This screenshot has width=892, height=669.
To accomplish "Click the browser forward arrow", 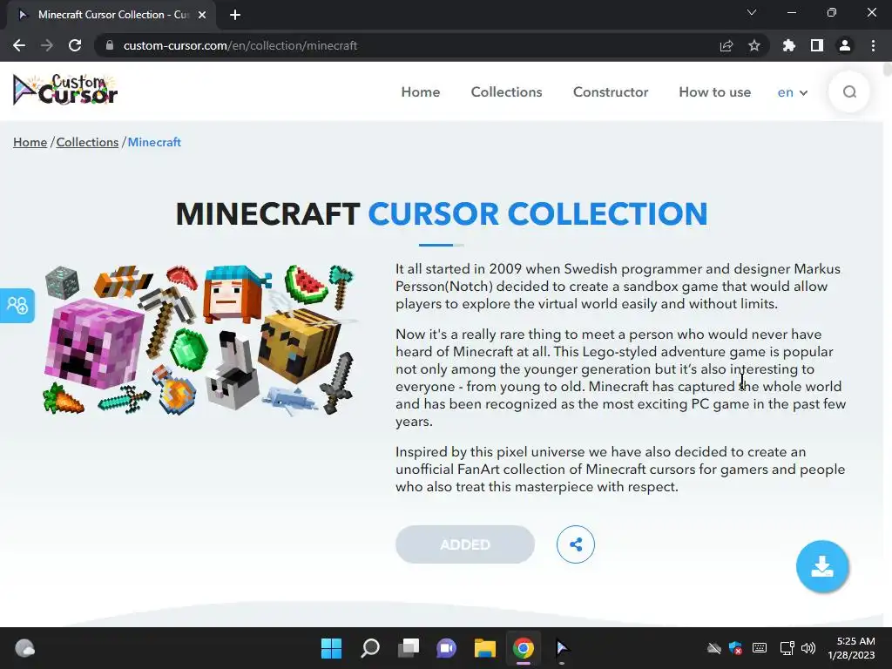I will (47, 45).
